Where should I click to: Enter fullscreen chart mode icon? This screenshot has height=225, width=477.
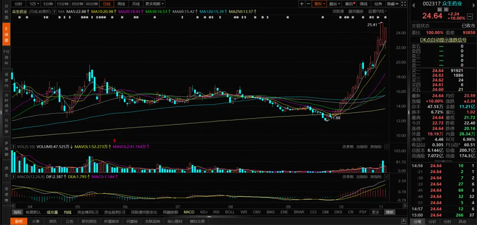pos(404,4)
